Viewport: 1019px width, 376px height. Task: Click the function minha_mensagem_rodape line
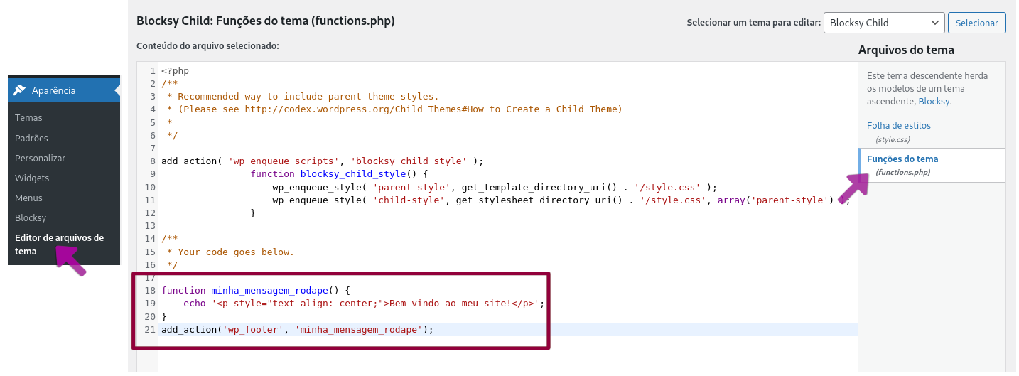(256, 291)
